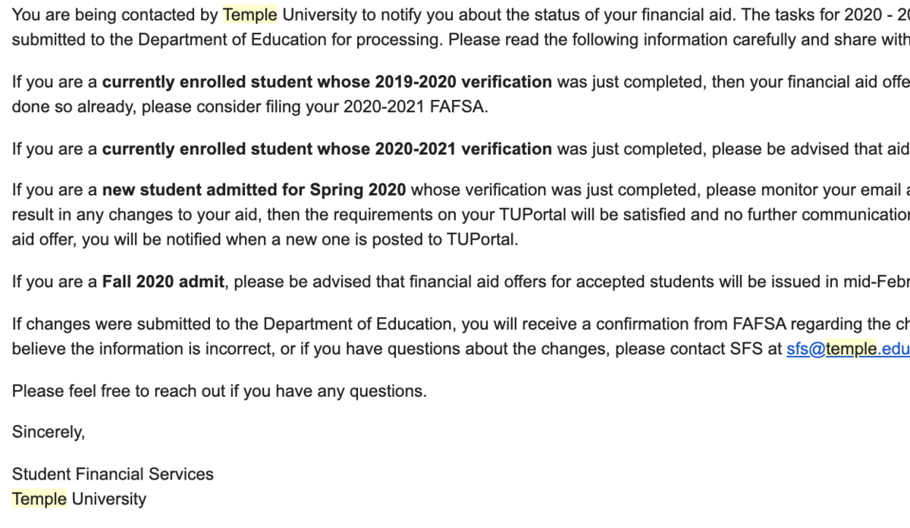Click highlighted Temple in the signature line
910x528 pixels.
tap(39, 498)
